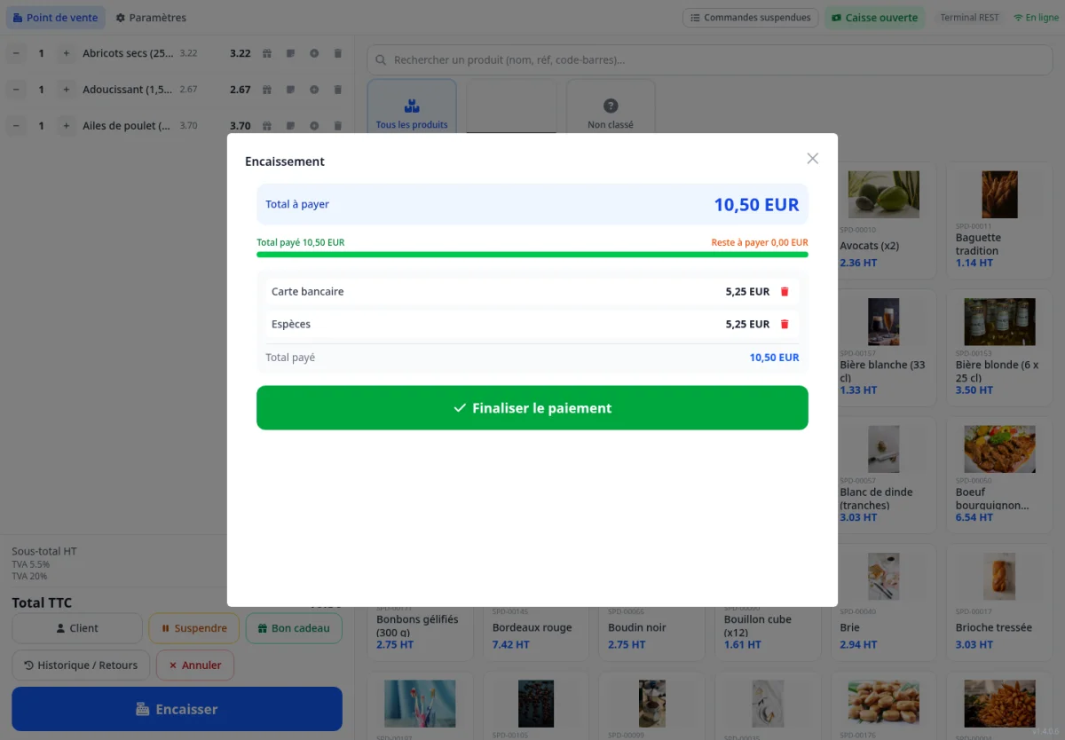Switch to Point de vente tab
The image size is (1065, 740).
coord(56,18)
